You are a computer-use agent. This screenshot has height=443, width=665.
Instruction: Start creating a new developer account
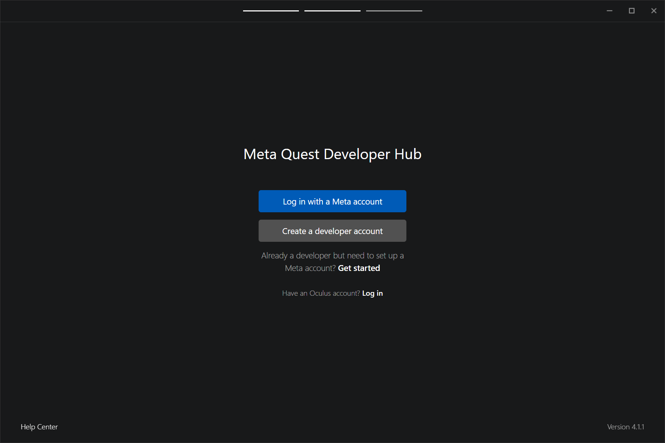(x=332, y=231)
